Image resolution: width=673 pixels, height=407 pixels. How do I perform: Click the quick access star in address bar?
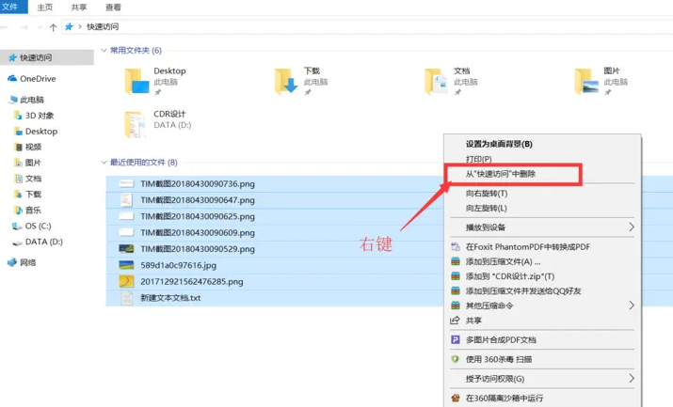(69, 27)
